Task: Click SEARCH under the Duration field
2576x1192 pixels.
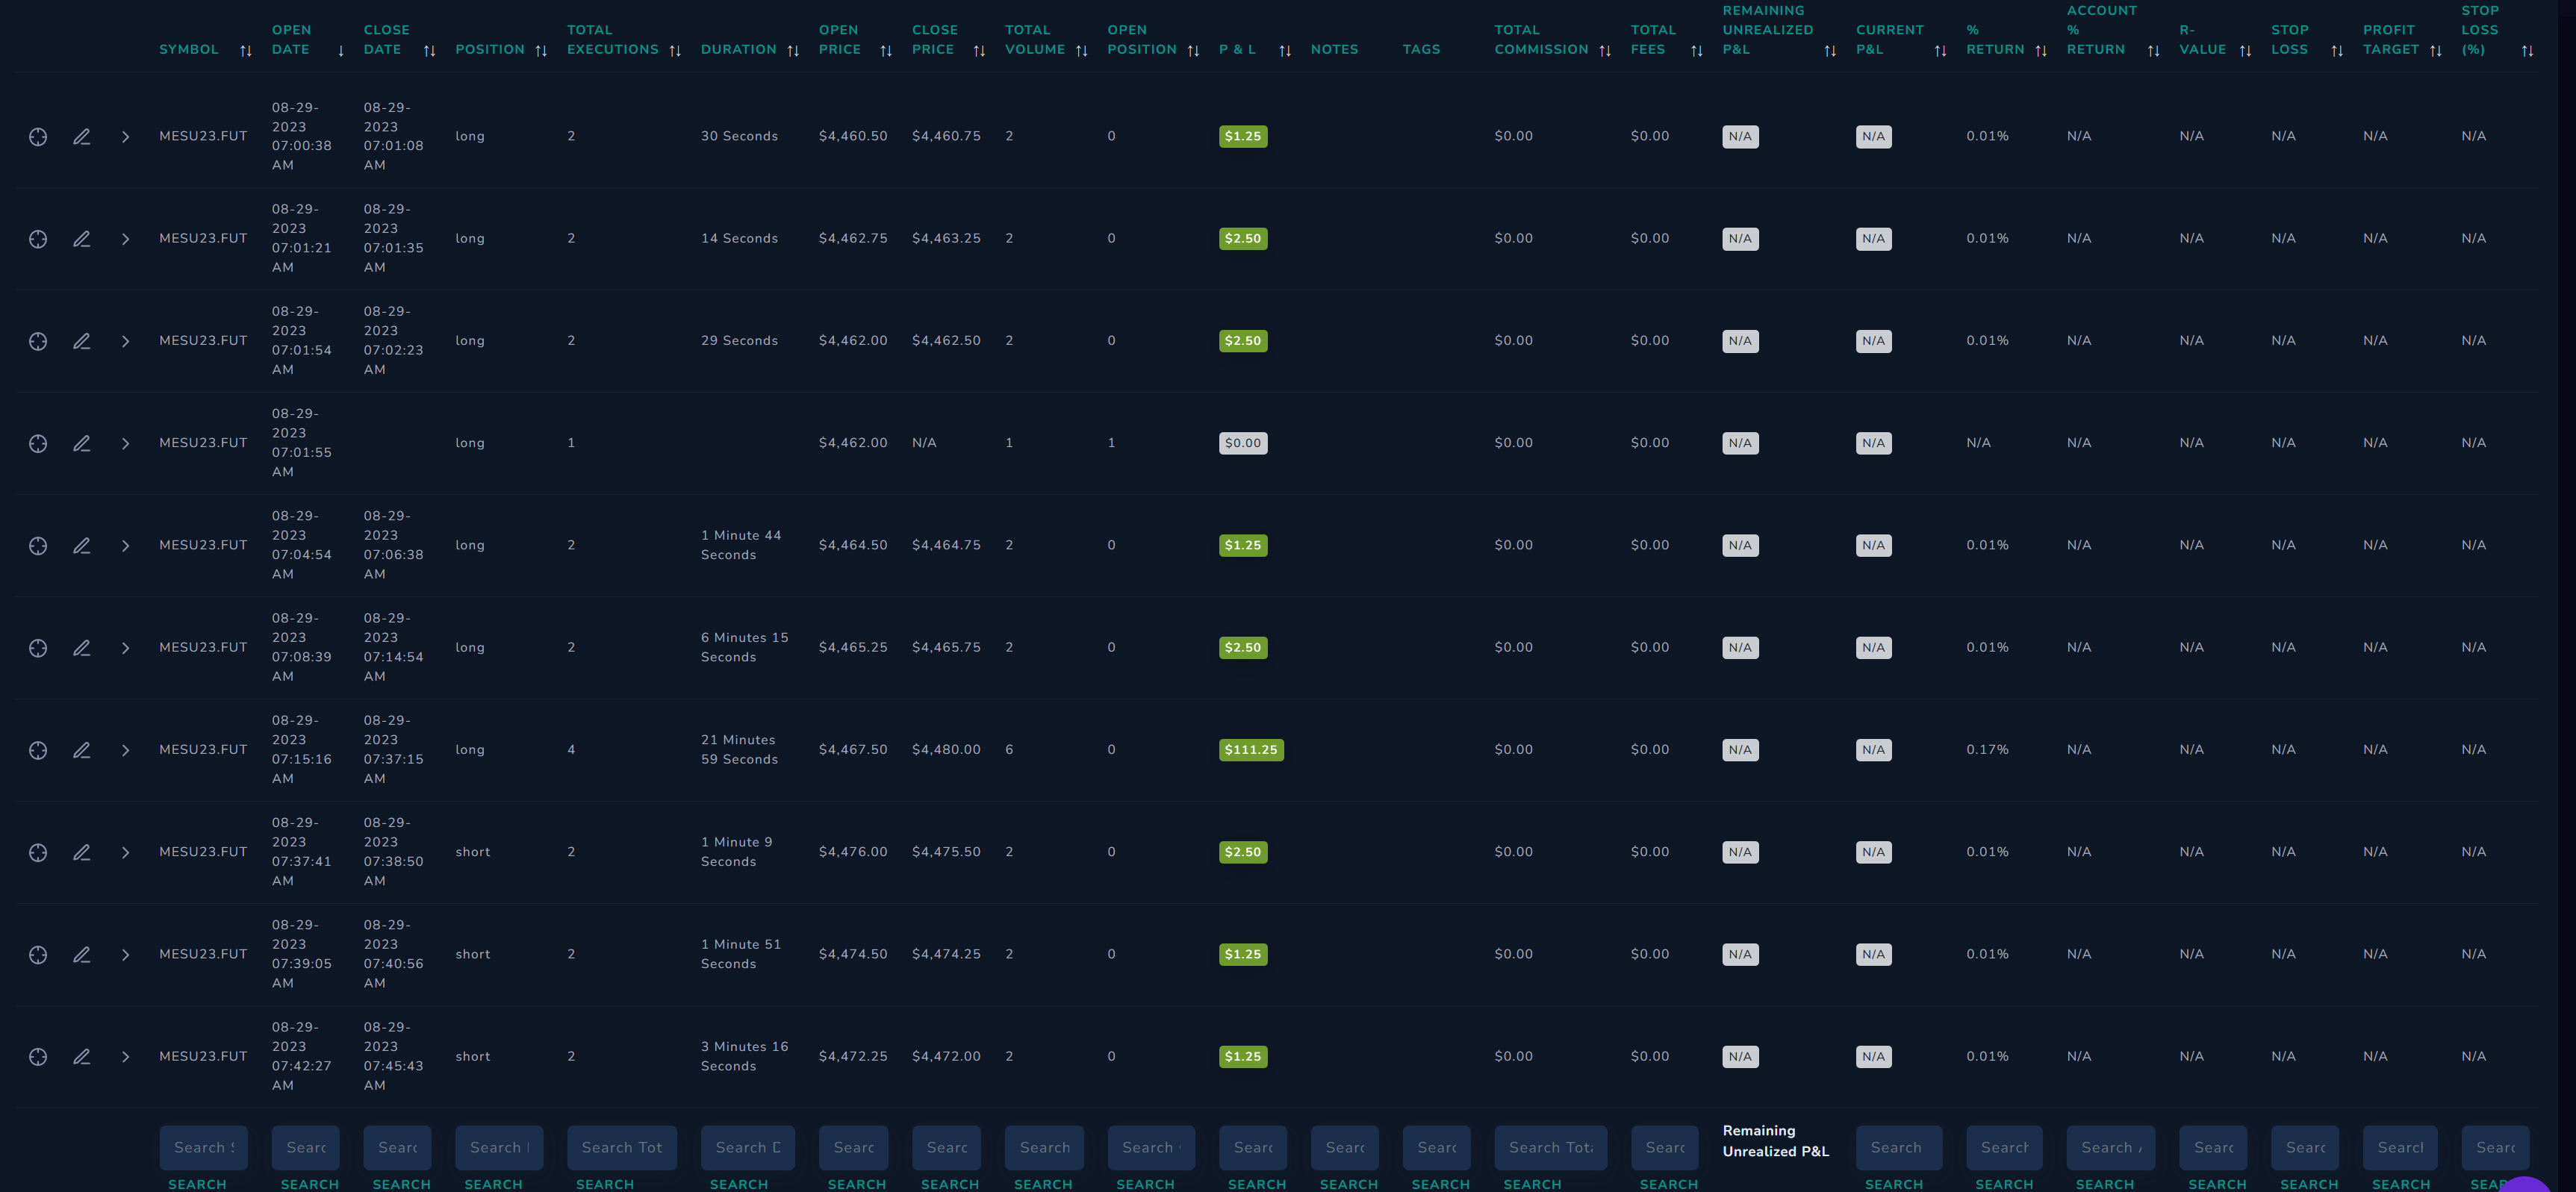Action: click(739, 1184)
